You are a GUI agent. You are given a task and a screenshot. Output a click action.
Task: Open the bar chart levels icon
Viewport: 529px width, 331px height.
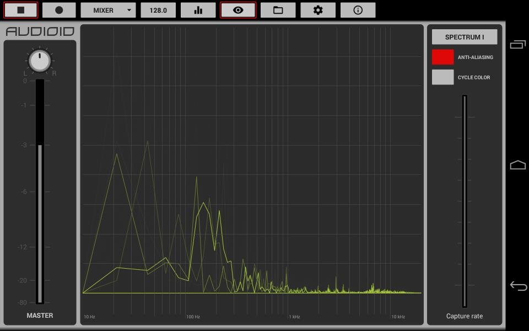pyautogui.click(x=198, y=10)
